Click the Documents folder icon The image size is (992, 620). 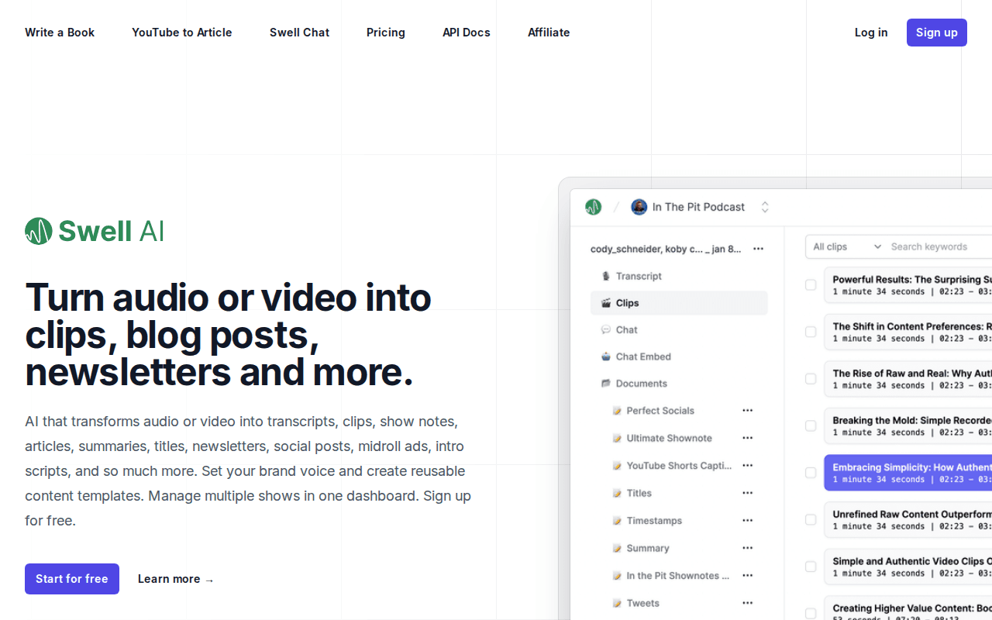[606, 384]
